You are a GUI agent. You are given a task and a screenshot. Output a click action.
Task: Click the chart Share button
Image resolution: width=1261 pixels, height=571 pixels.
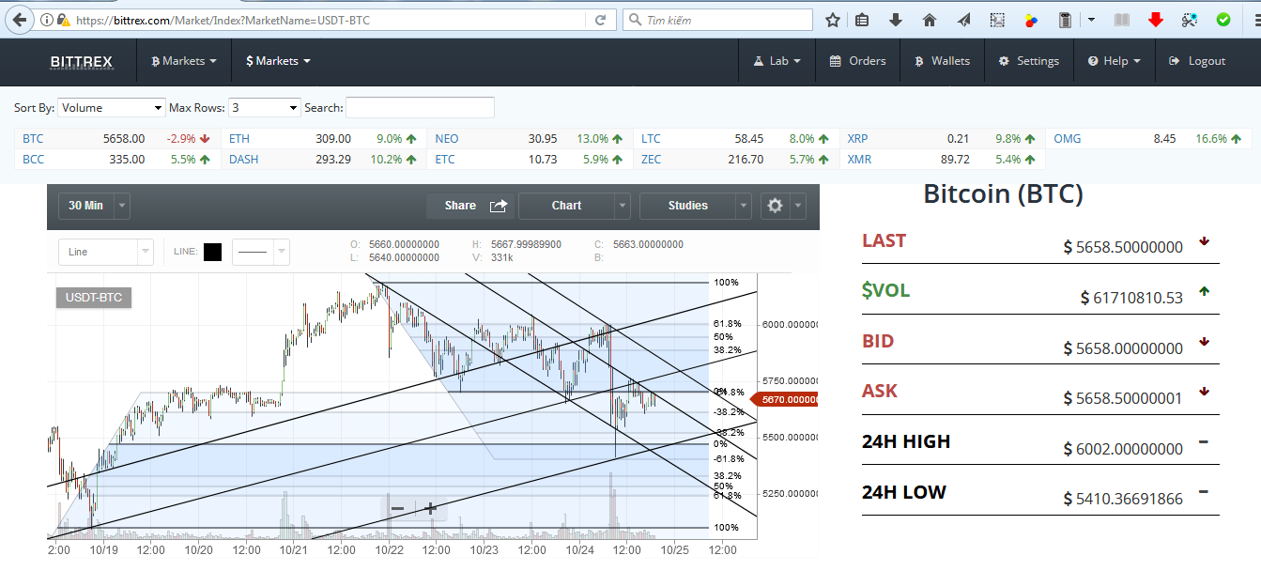click(472, 206)
